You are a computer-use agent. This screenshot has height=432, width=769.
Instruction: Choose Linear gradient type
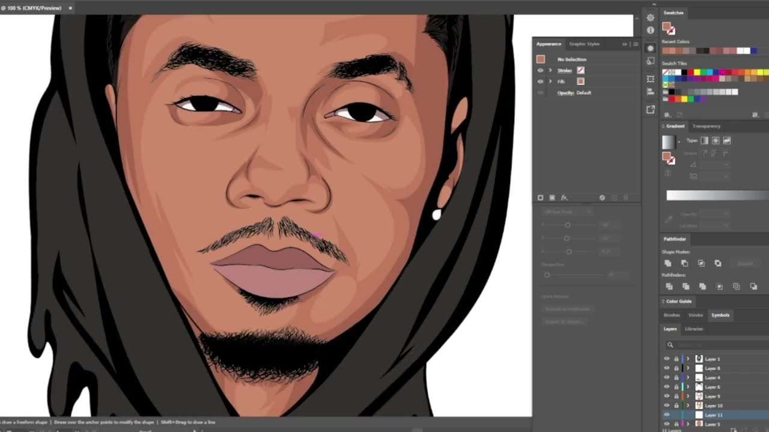[705, 140]
